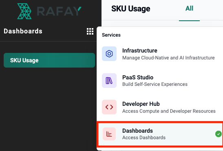
Task: Open the services grid icon
Action: click(90, 31)
